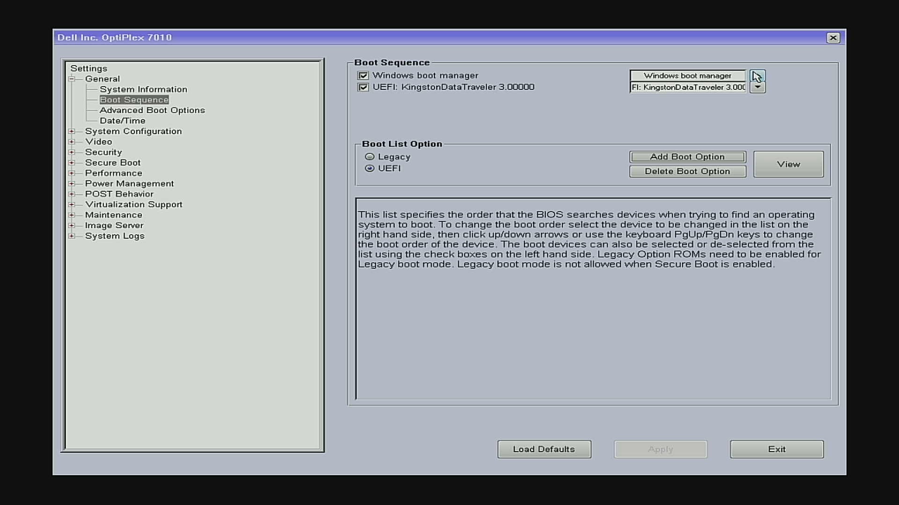Click the Exit button
899x505 pixels.
[x=777, y=449]
